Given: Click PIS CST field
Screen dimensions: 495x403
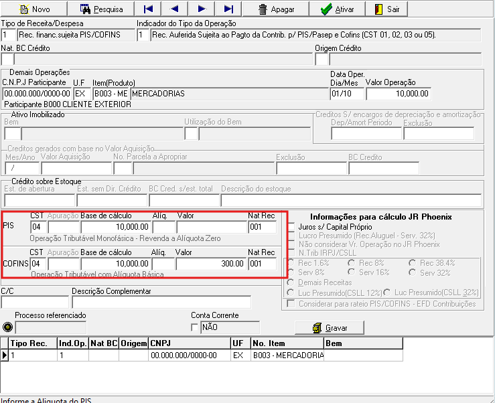Looking at the screenshot, I should coord(39,227).
